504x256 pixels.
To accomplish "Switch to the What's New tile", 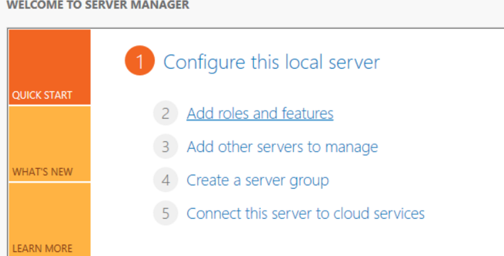I will tap(50, 144).
